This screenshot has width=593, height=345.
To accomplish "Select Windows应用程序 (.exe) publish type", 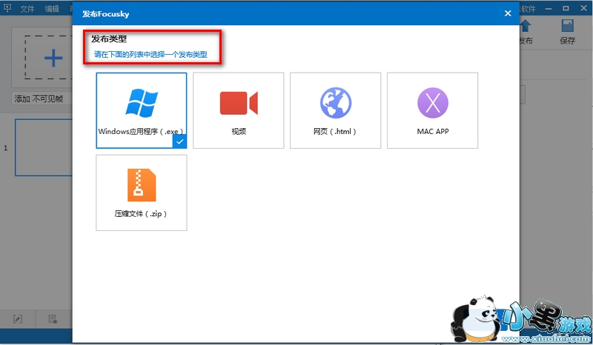I will [x=141, y=110].
